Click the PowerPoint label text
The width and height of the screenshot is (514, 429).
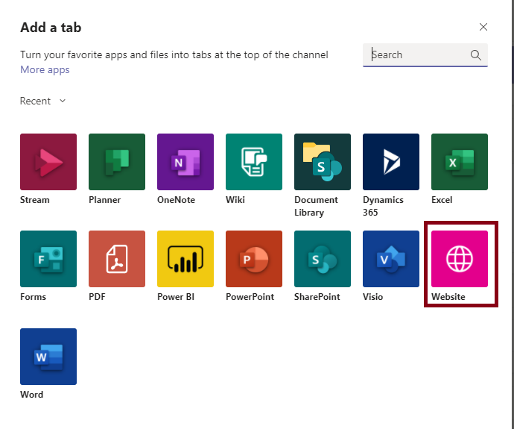coord(250,297)
